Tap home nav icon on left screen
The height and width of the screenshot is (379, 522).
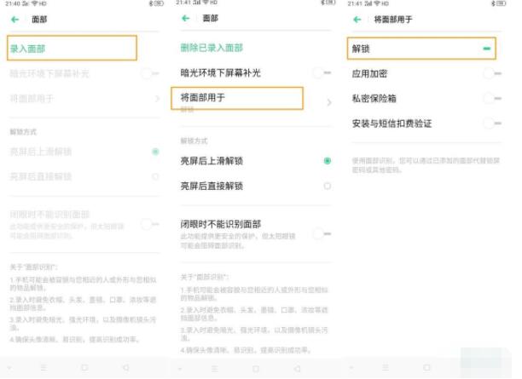[84, 368]
